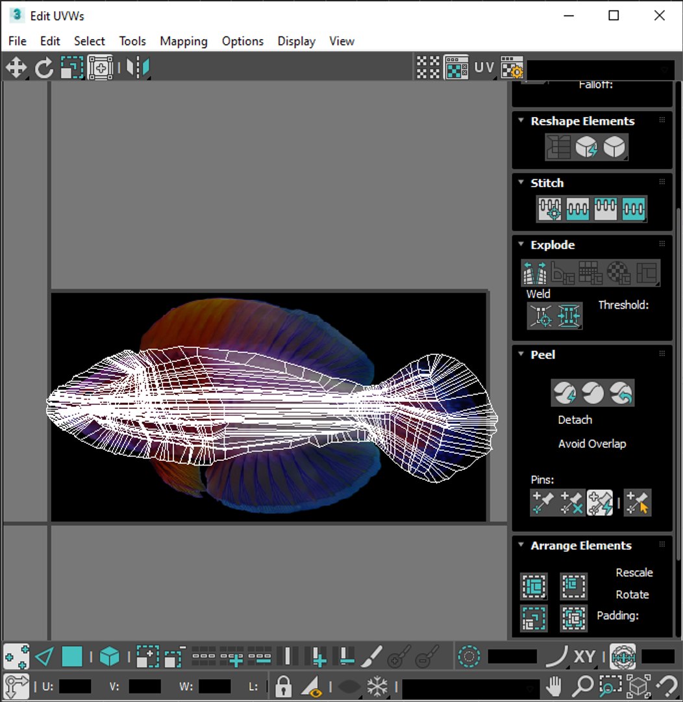Click the plain Relax cube icon
The width and height of the screenshot is (683, 702).
614,147
